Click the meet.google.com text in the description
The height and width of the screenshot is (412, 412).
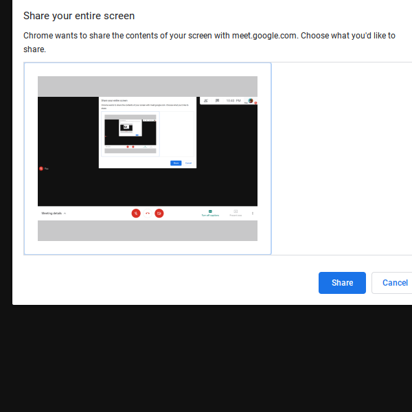click(264, 35)
